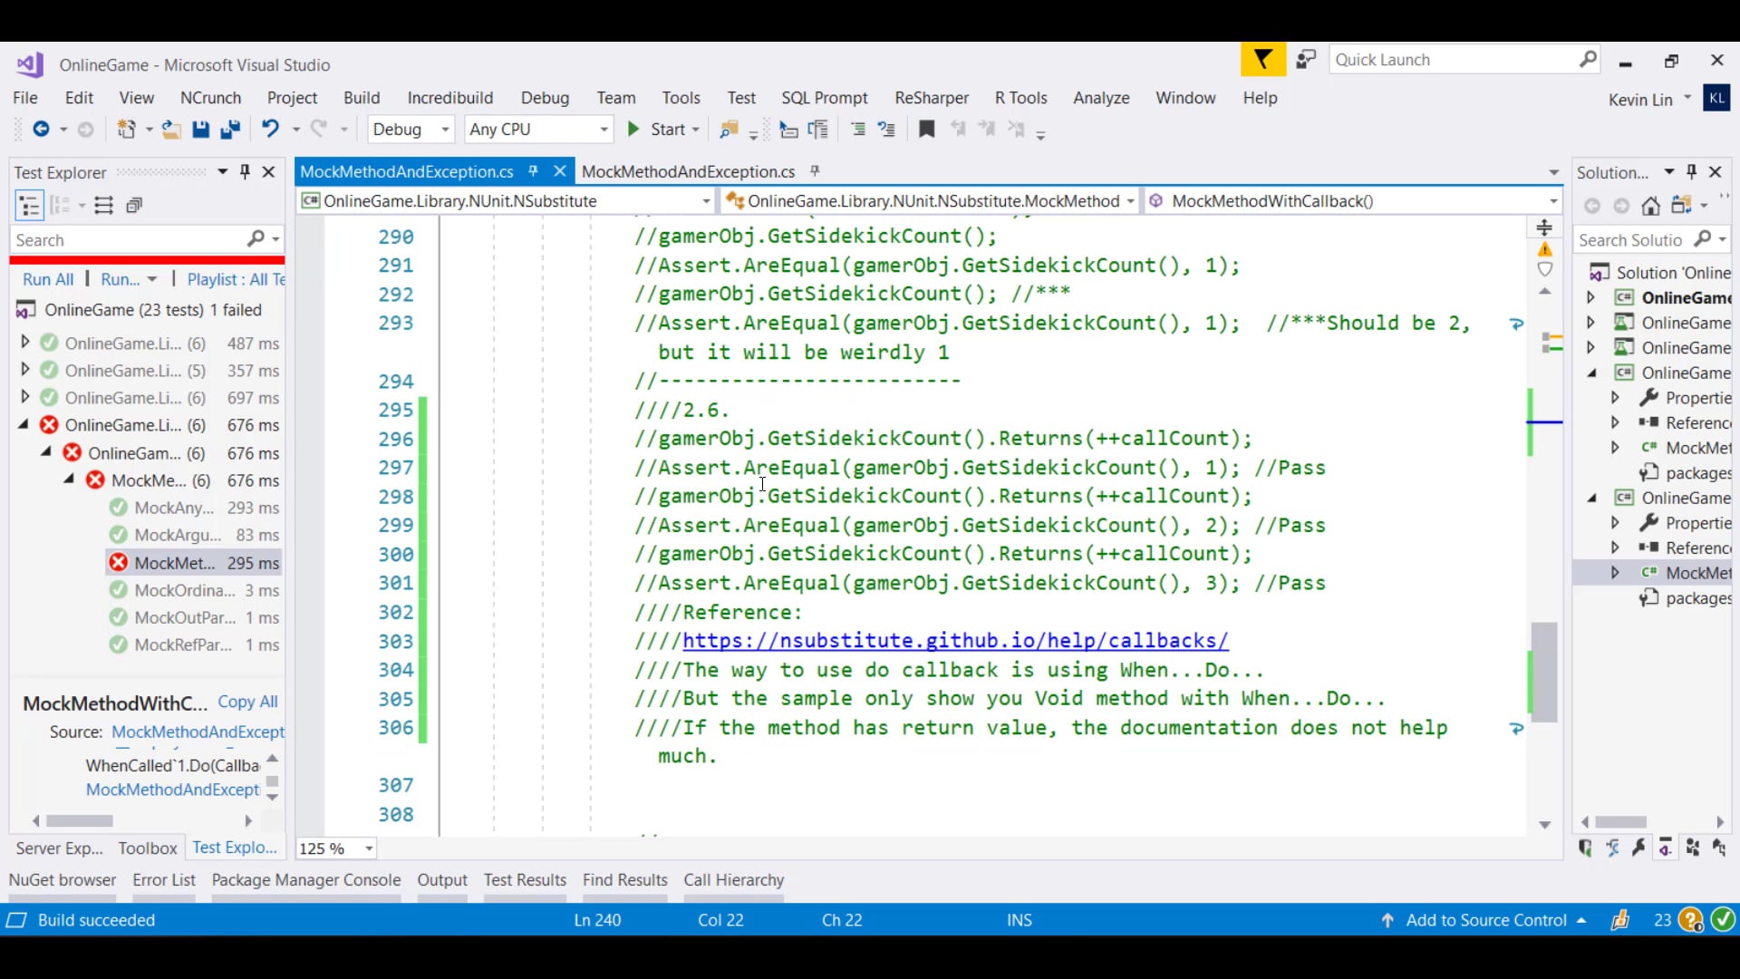The width and height of the screenshot is (1740, 979).
Task: Expand the first OnlineGame.Li test group
Action: (x=25, y=343)
